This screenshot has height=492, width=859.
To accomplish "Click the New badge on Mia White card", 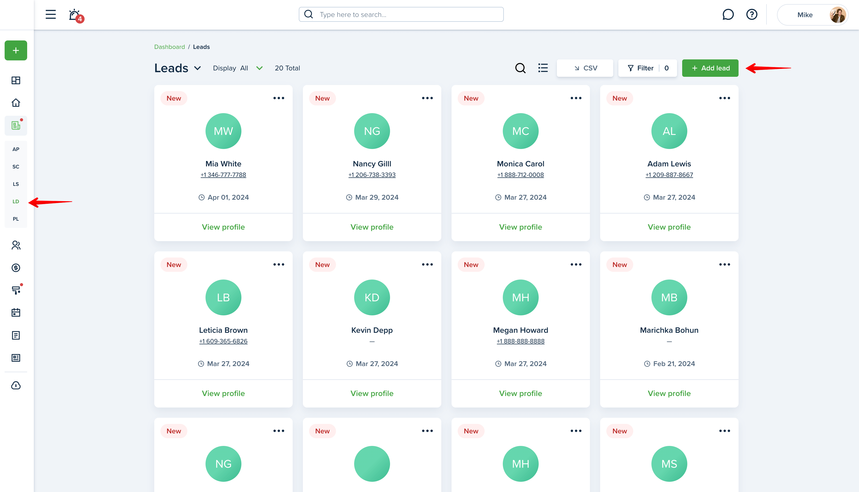I will coord(174,98).
